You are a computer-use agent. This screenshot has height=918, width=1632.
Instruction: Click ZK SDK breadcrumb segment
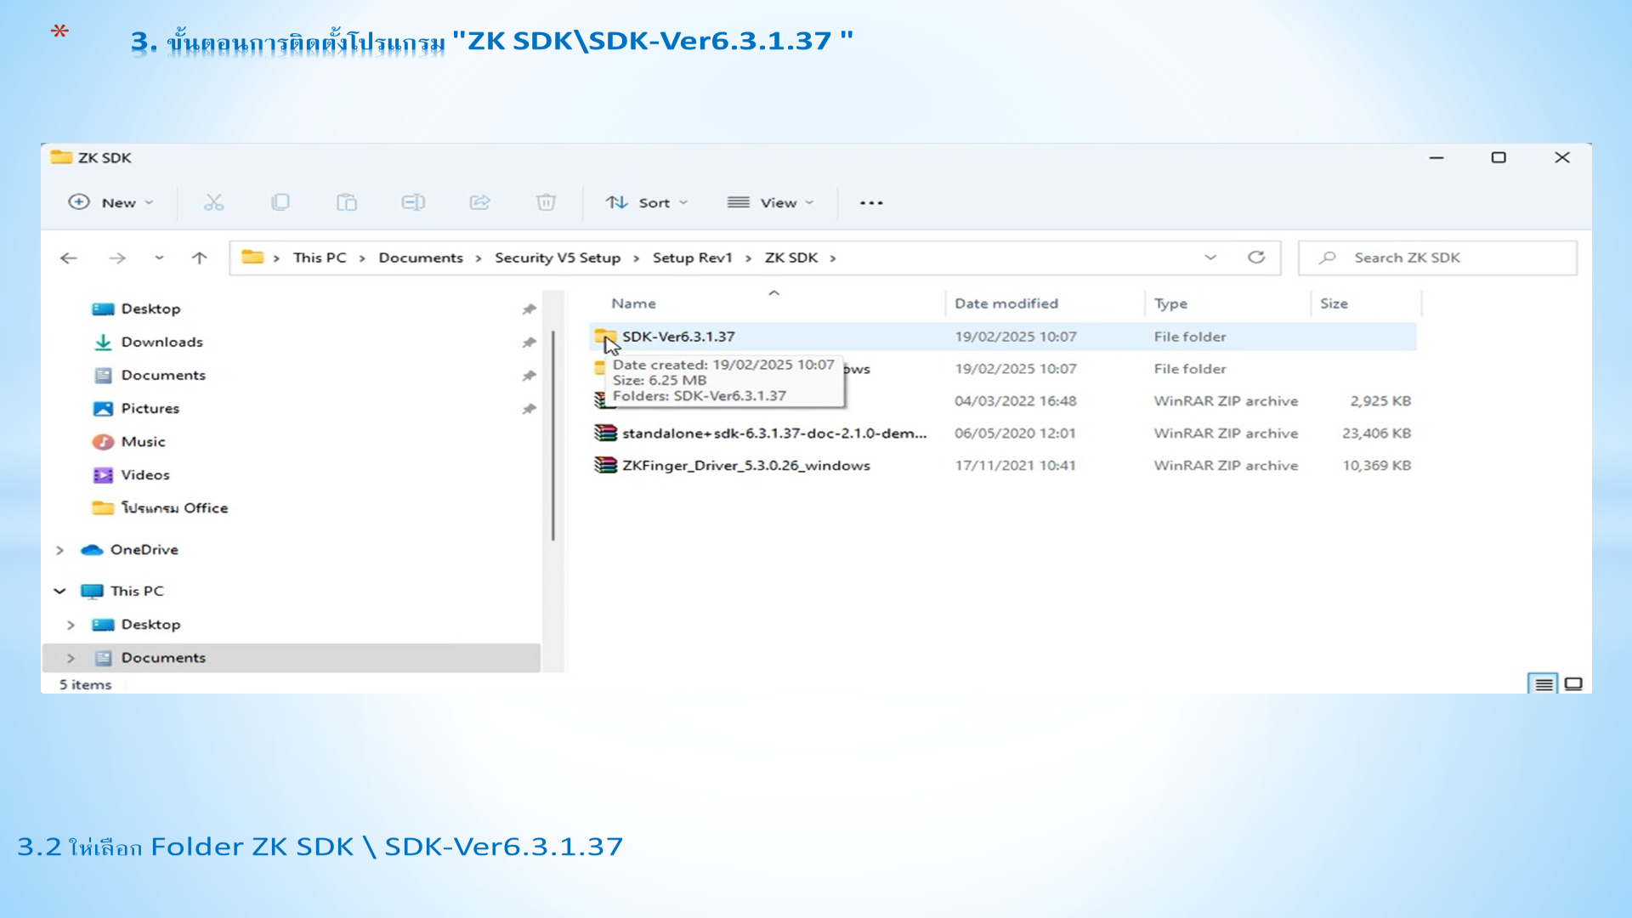coord(791,258)
